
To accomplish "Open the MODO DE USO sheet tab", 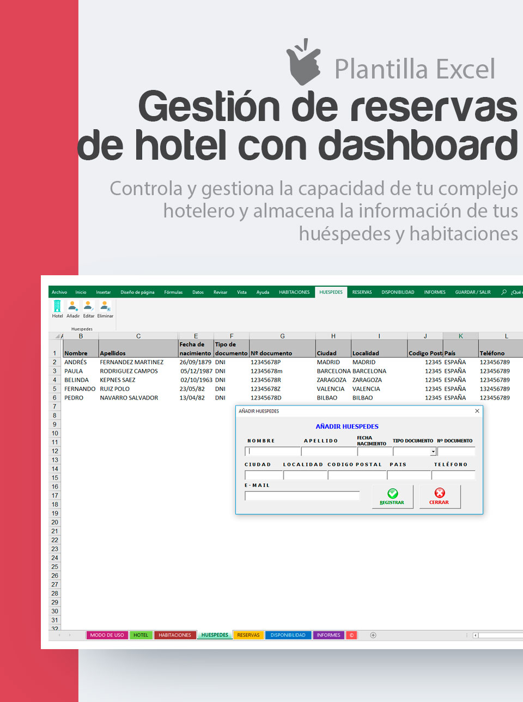I will point(107,635).
